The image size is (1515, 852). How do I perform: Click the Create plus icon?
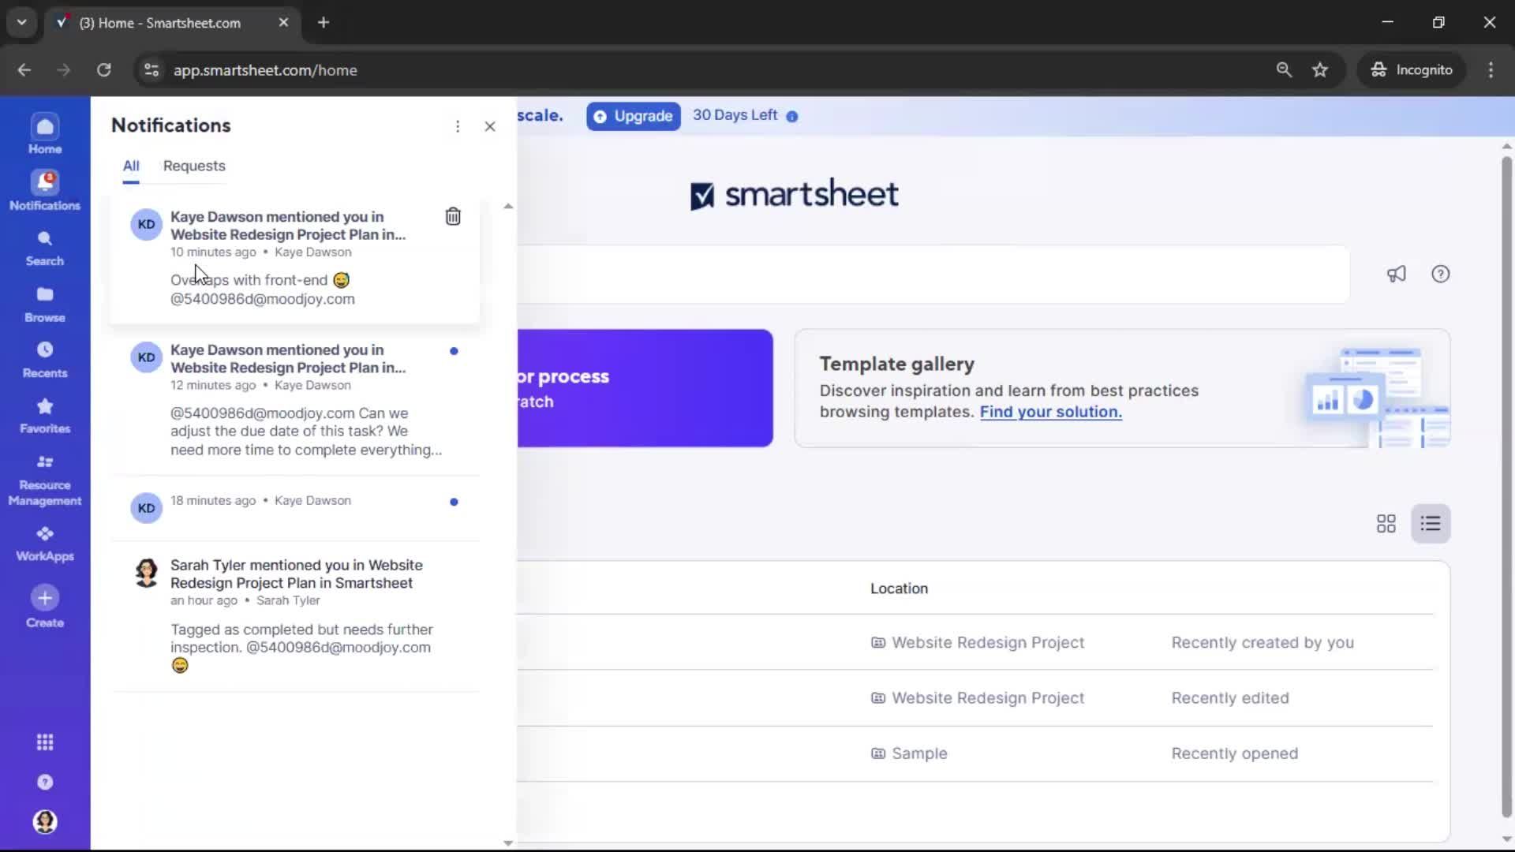tap(44, 597)
